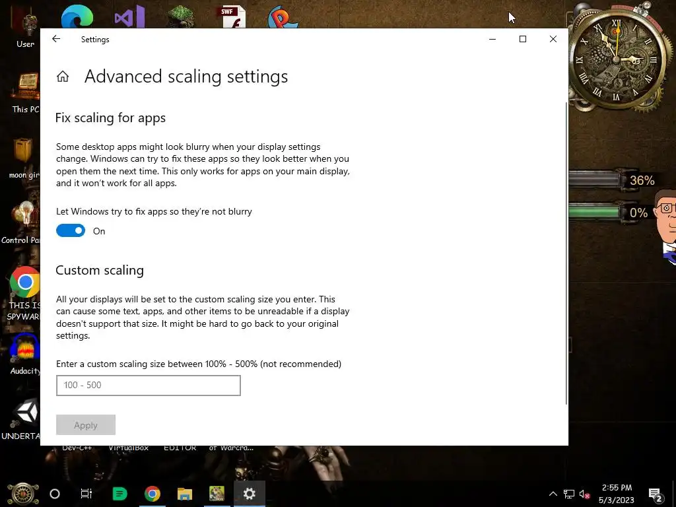Click the 36% meter gadget
The height and width of the screenshot is (507, 676).
613,180
